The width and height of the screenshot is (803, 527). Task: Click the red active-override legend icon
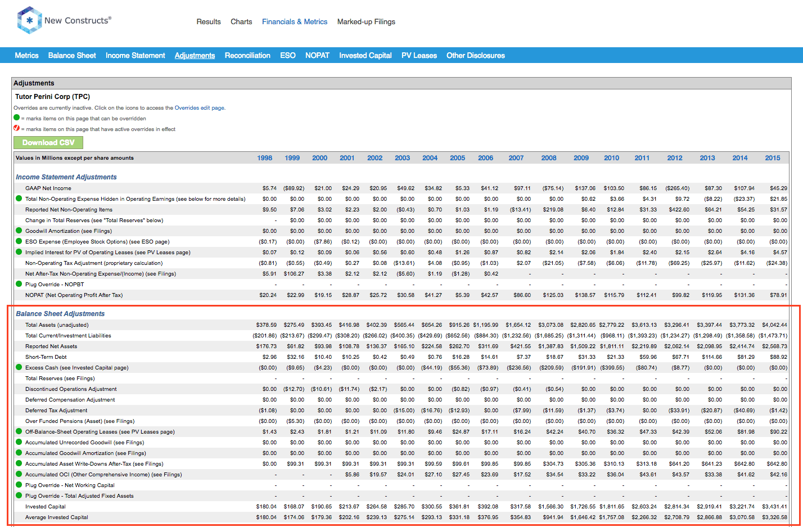point(17,129)
